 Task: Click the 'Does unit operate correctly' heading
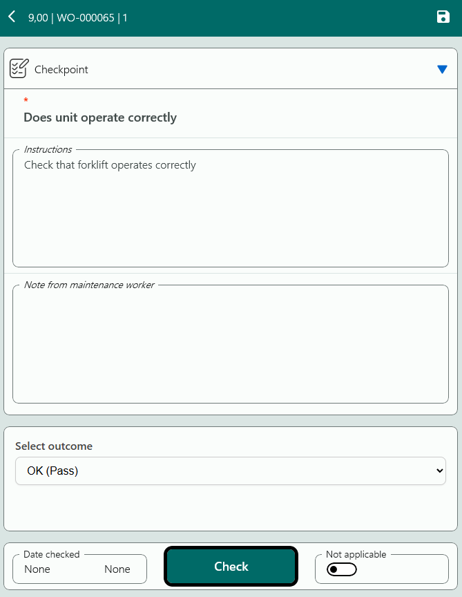[x=100, y=117]
